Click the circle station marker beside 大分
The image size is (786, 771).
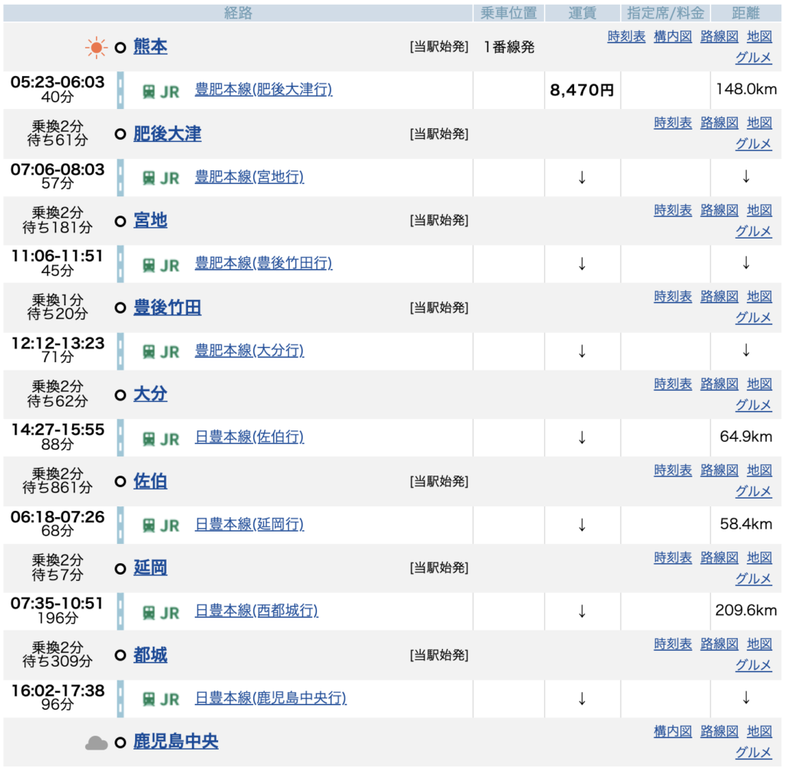[x=120, y=395]
